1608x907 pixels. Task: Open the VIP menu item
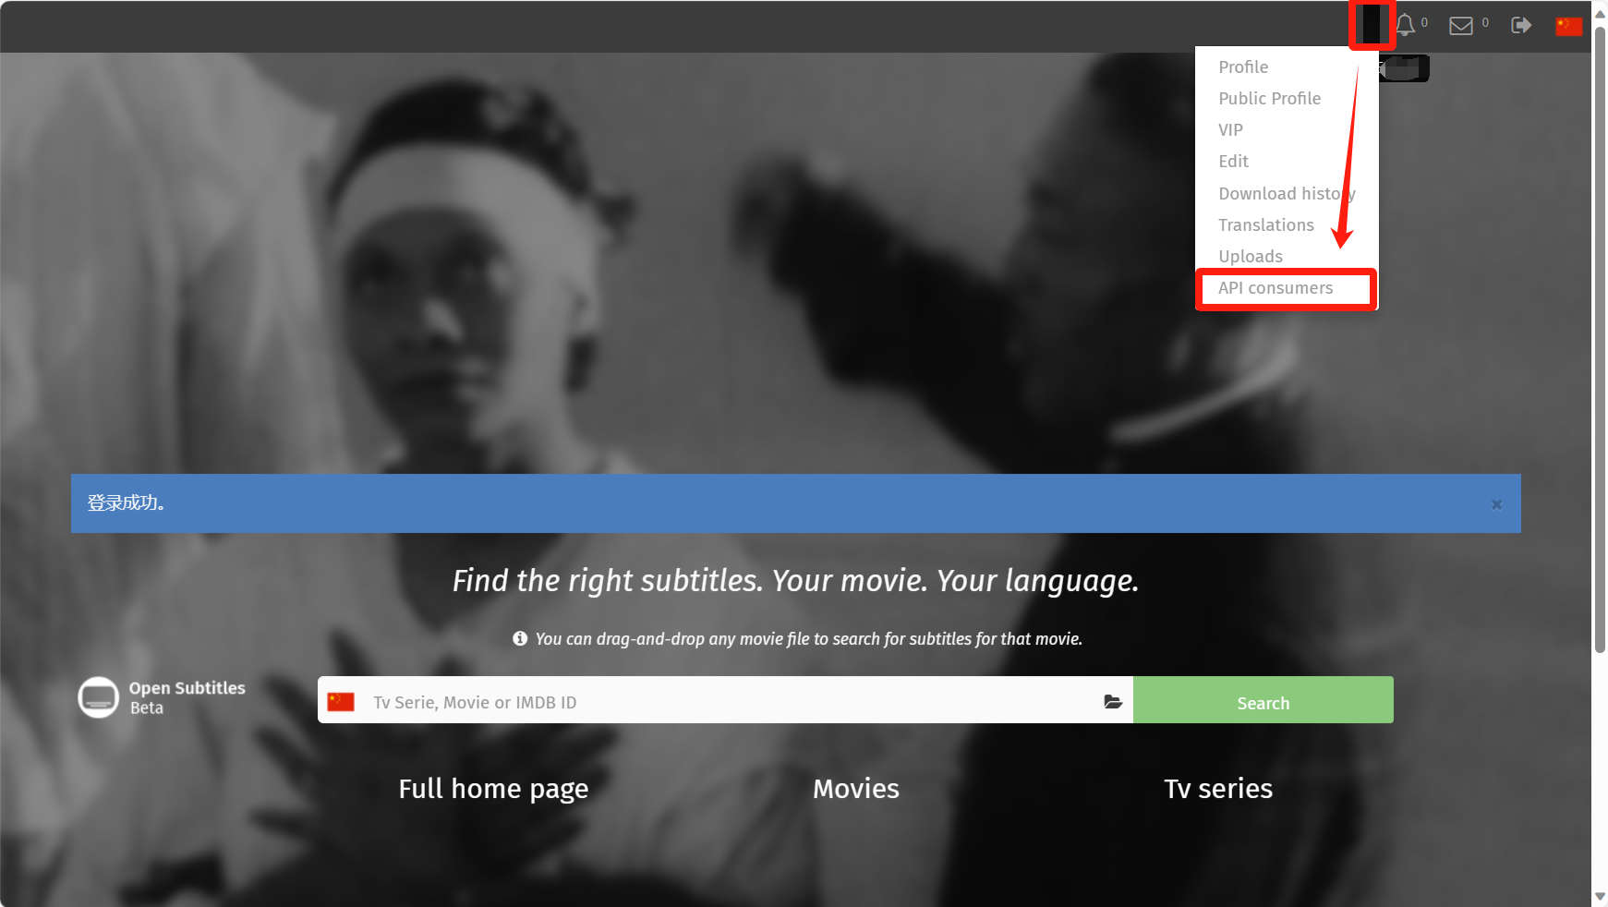pyautogui.click(x=1230, y=130)
